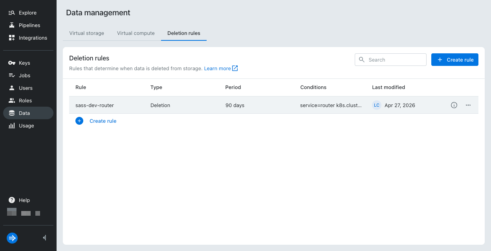Switch to the Virtual compute tab
491x251 pixels.
click(x=136, y=33)
